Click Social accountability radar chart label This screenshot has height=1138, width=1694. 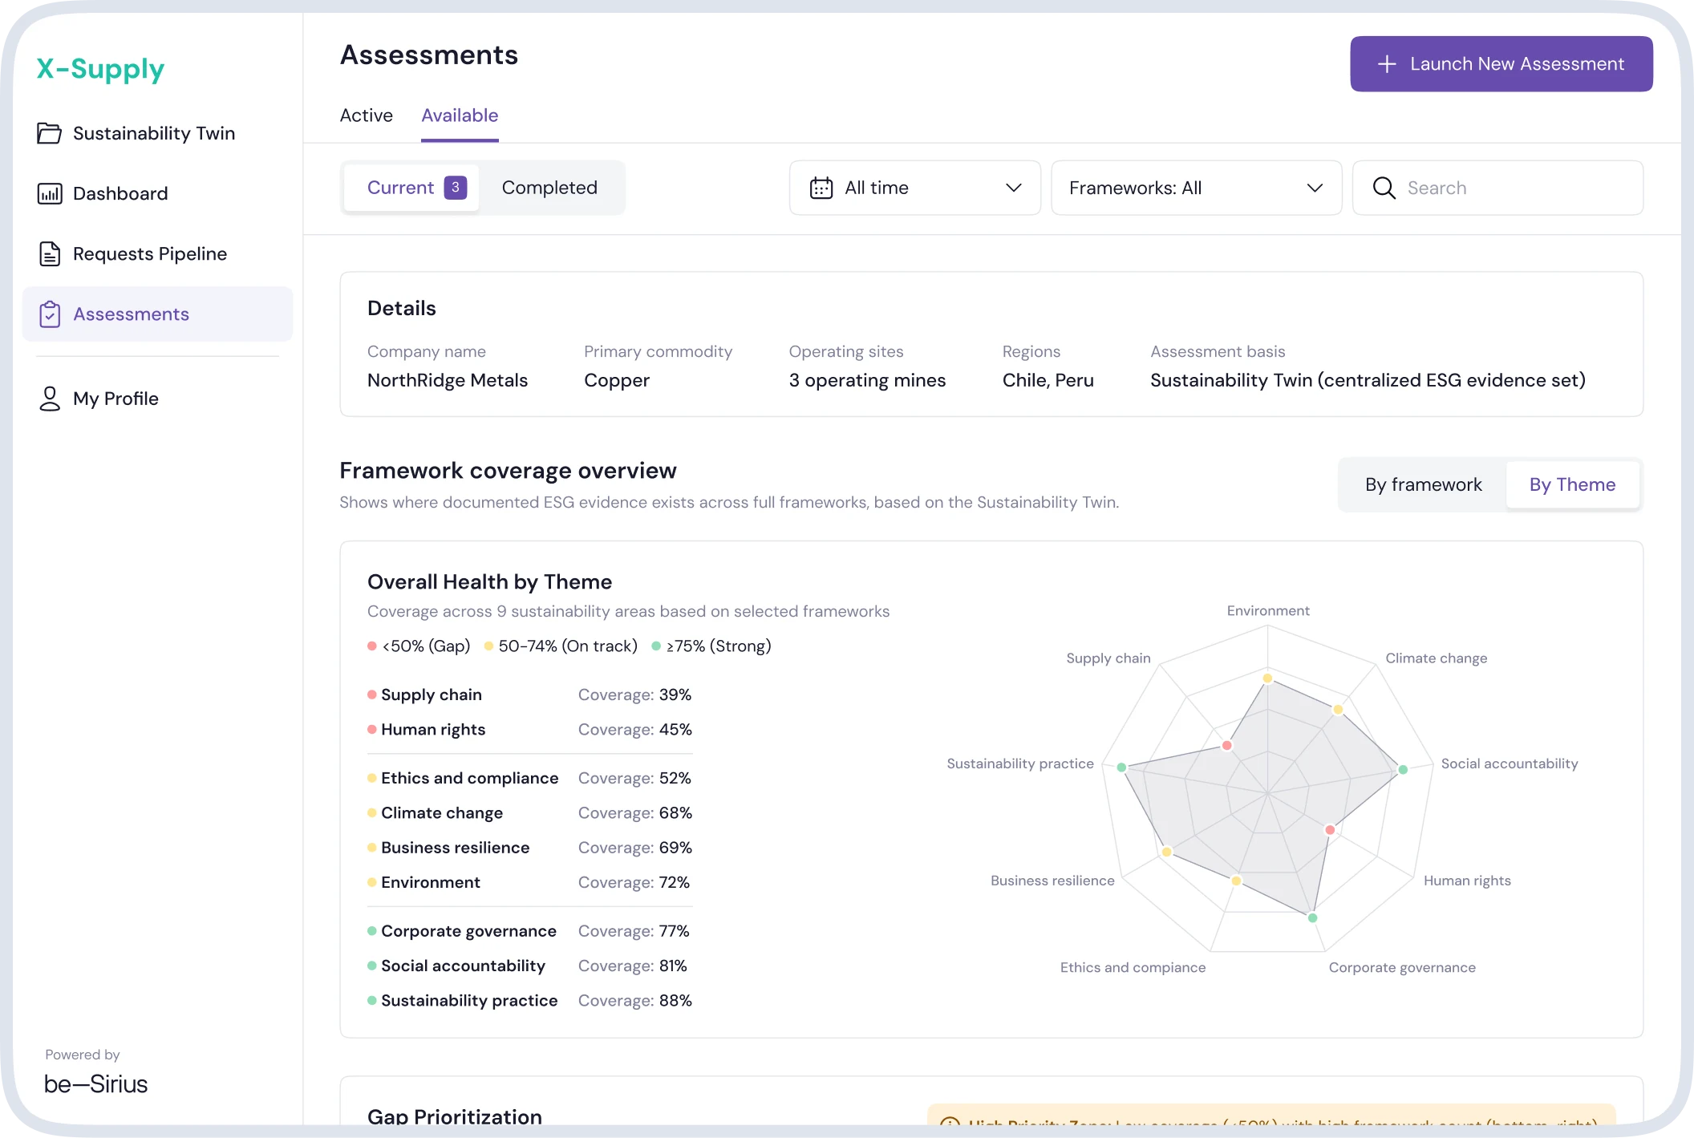click(x=1509, y=764)
